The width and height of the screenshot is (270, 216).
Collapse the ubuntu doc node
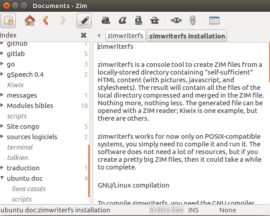[2, 178]
